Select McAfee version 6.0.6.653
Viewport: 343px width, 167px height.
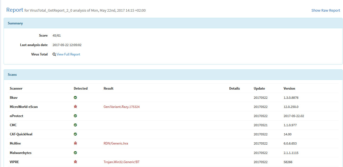(x=290, y=143)
